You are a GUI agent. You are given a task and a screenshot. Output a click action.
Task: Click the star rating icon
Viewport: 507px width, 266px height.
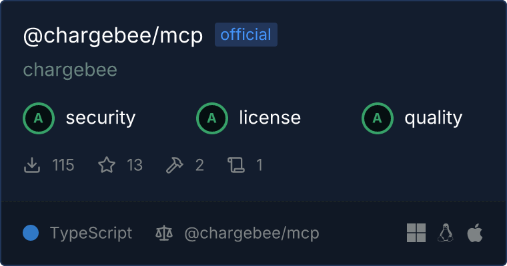[x=107, y=165]
